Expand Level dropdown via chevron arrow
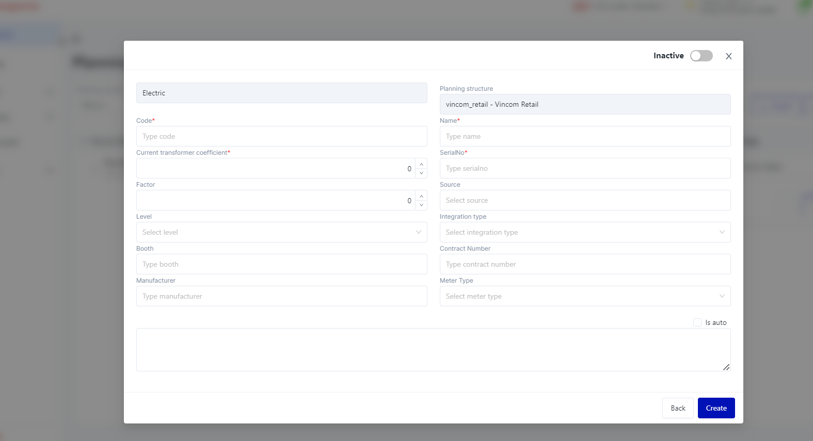813x441 pixels. 419,232
